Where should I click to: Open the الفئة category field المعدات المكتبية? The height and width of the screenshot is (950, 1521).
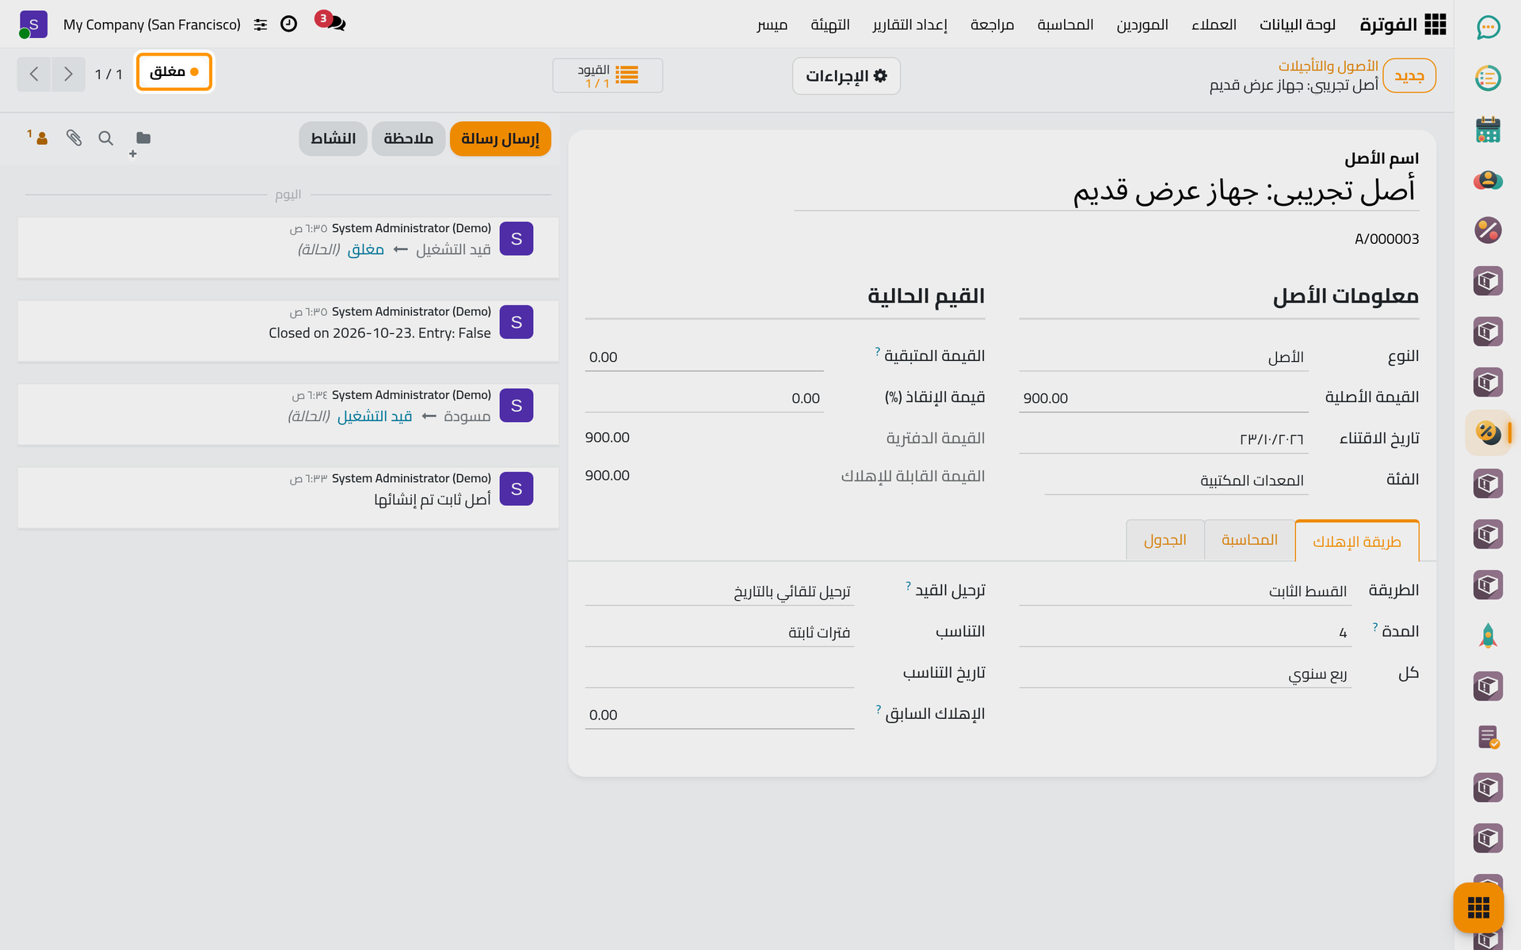point(1176,480)
